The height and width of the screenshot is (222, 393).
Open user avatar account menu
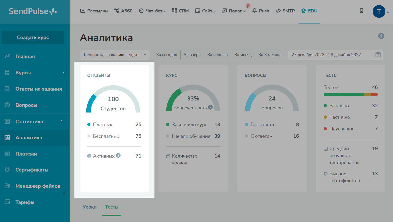point(379,12)
